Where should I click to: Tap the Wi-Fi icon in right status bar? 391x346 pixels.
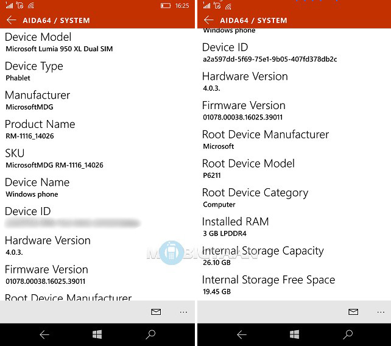(x=228, y=5)
